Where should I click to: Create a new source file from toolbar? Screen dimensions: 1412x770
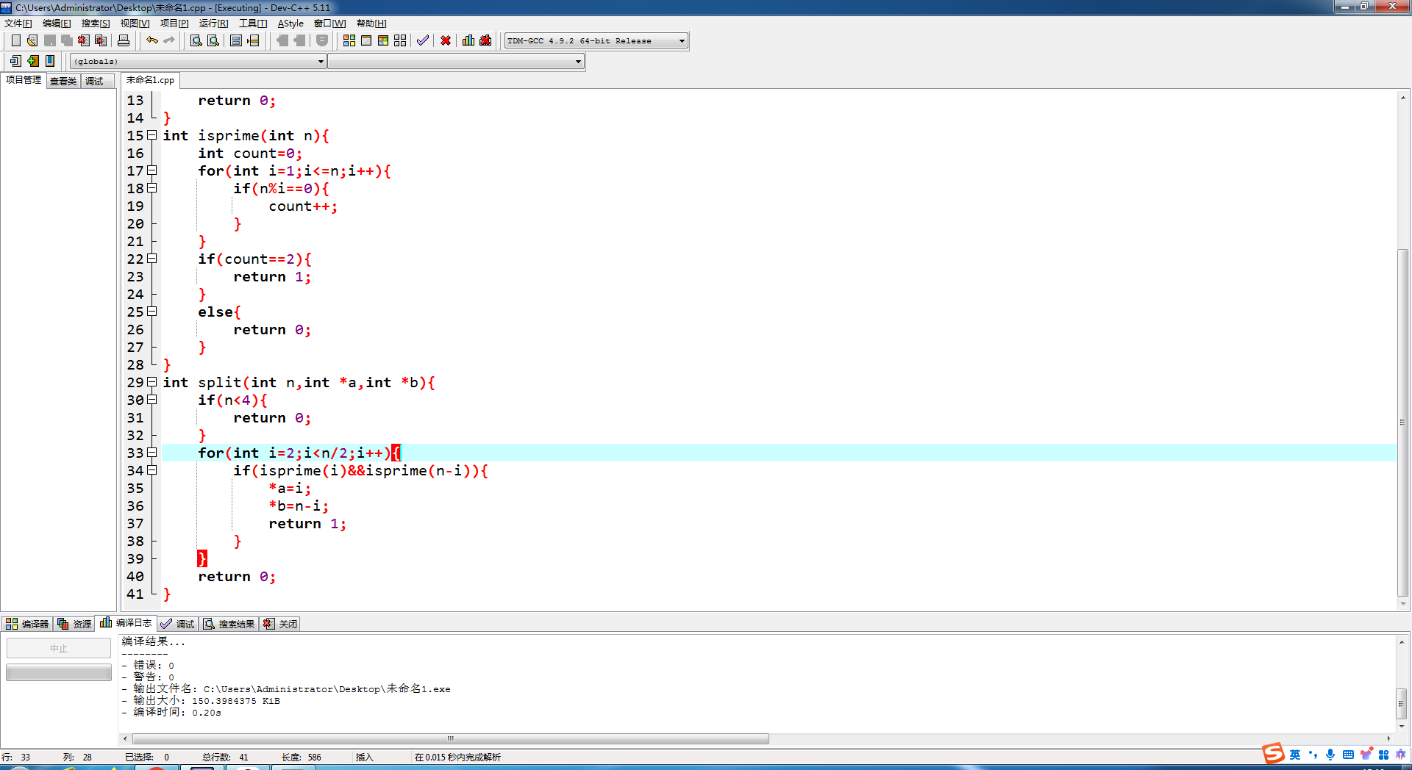[15, 40]
